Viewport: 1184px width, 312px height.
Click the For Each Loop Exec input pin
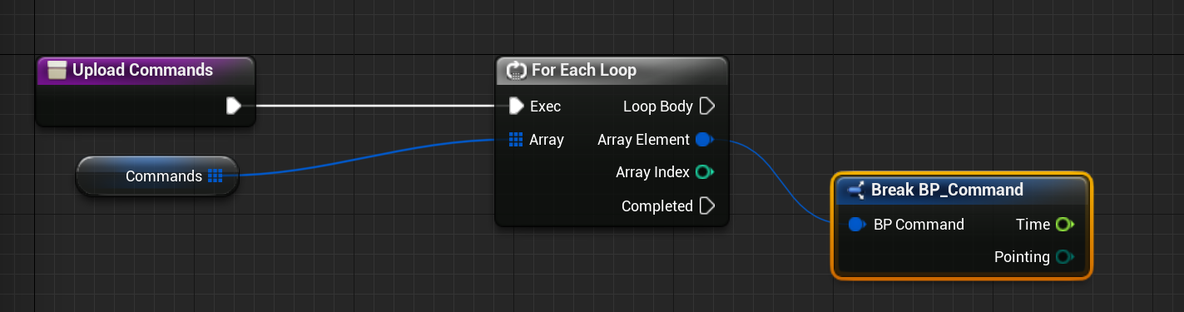coord(516,106)
